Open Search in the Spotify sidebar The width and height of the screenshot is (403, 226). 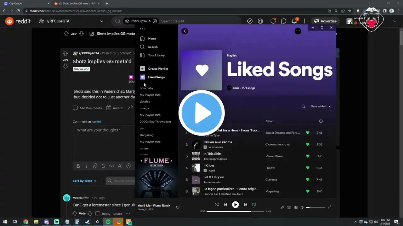point(149,47)
